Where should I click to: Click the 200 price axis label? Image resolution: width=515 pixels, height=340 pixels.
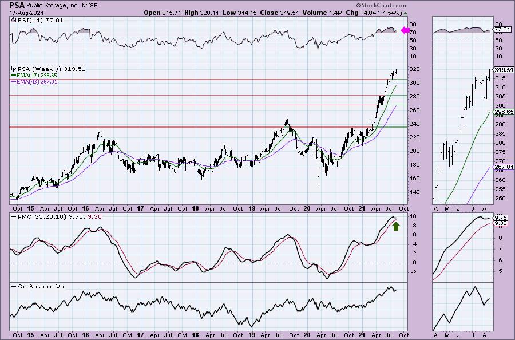point(414,151)
